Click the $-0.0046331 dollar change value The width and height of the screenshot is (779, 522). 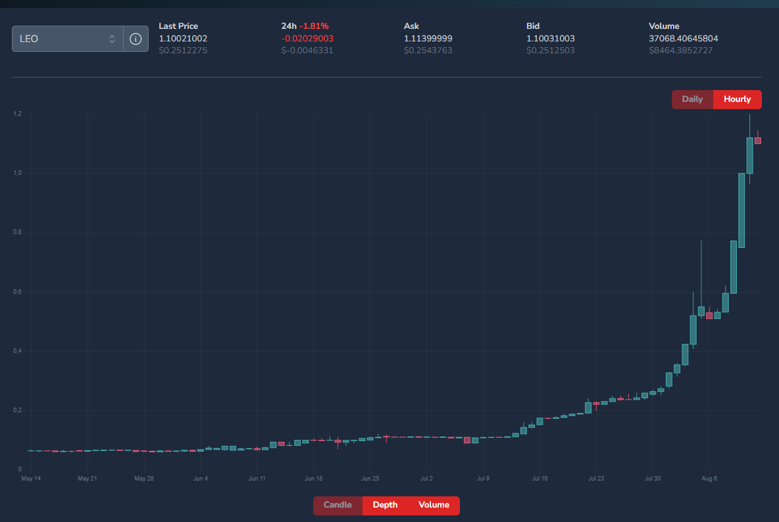coord(307,50)
